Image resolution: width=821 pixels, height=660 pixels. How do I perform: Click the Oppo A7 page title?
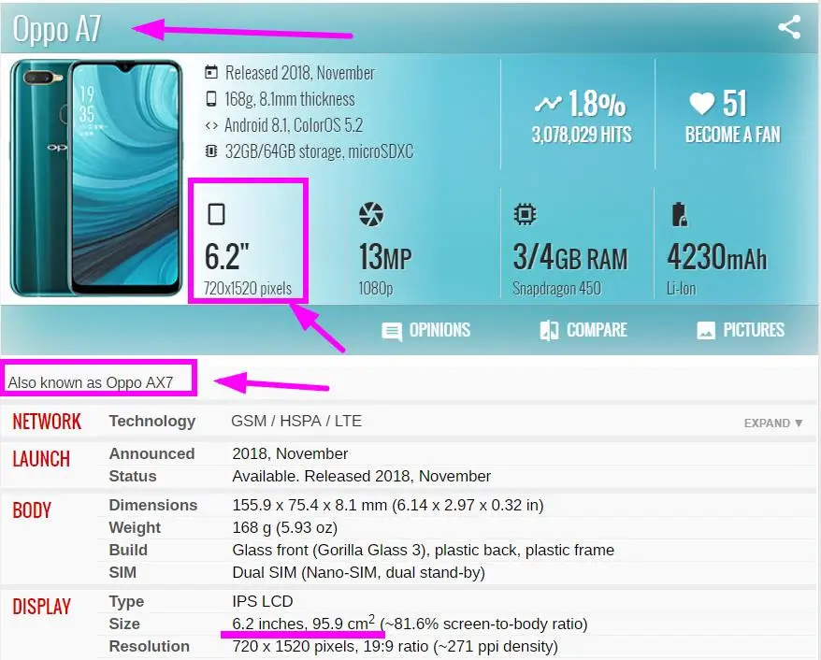point(56,29)
